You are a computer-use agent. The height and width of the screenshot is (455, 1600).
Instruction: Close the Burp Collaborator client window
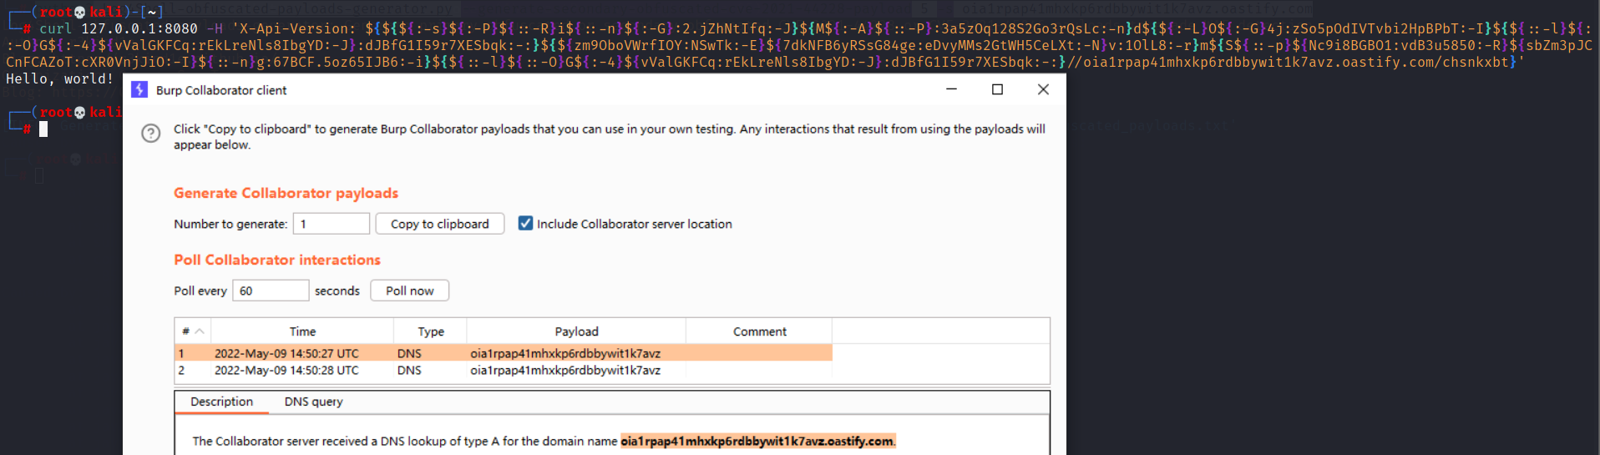point(1043,89)
